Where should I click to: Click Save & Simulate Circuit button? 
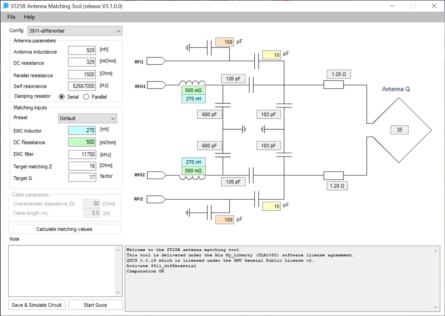click(x=37, y=305)
